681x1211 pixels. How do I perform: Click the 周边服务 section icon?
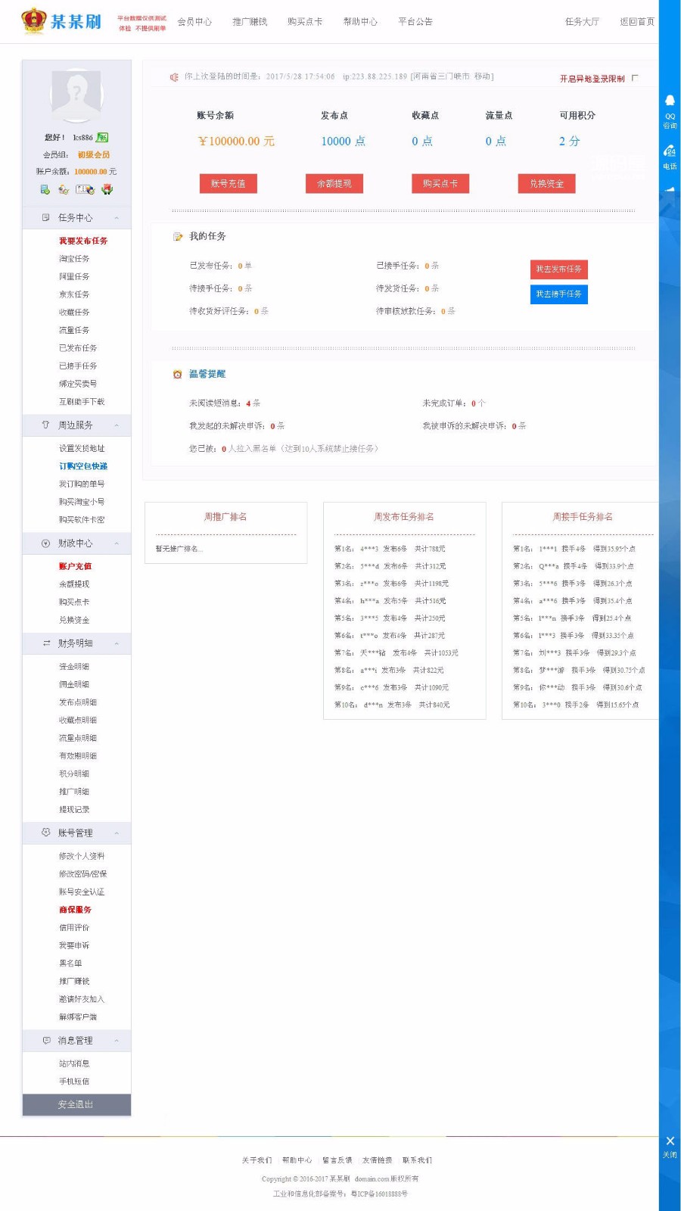click(45, 425)
